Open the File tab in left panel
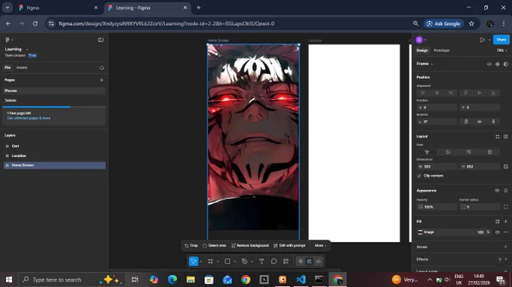 tap(8, 68)
